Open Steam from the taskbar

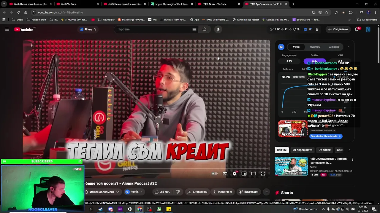click(101, 209)
